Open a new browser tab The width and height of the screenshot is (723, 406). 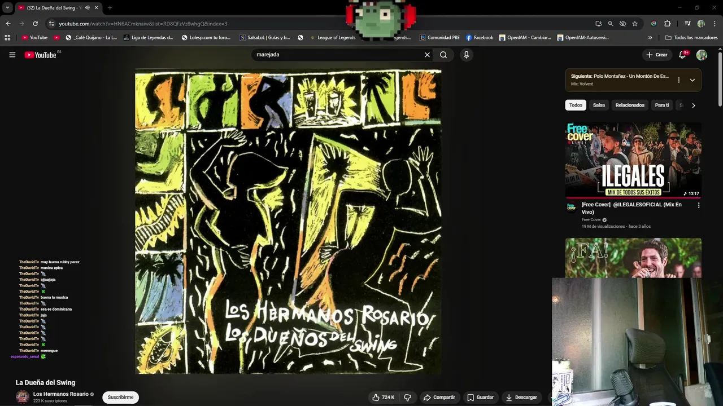110,7
